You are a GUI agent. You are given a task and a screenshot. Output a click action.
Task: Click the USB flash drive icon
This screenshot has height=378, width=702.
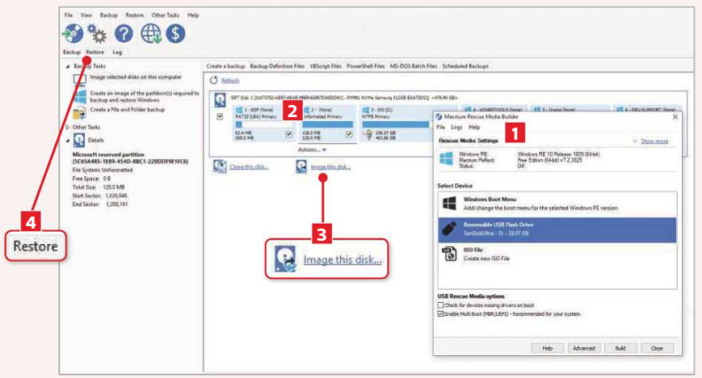click(x=449, y=229)
